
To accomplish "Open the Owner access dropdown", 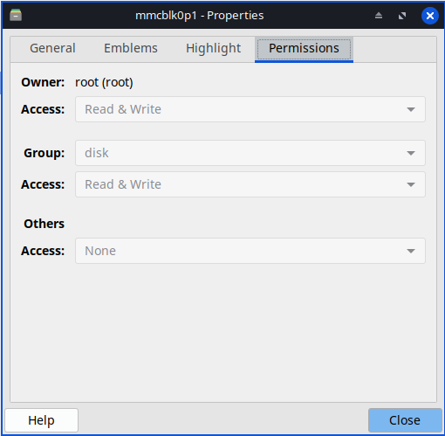I will 250,109.
